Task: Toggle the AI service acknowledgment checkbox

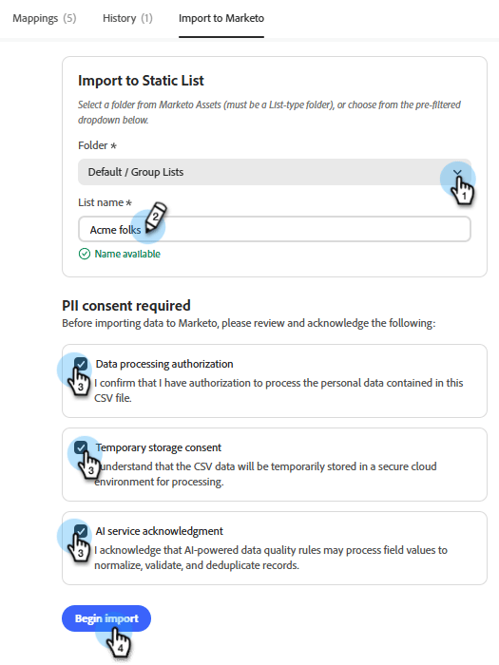Action: click(x=81, y=530)
